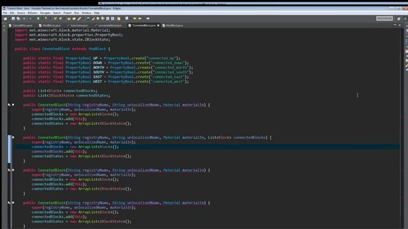Screen dimensions: 408x229
Task: Click the Save All toolbar icon
Action: point(18,18)
